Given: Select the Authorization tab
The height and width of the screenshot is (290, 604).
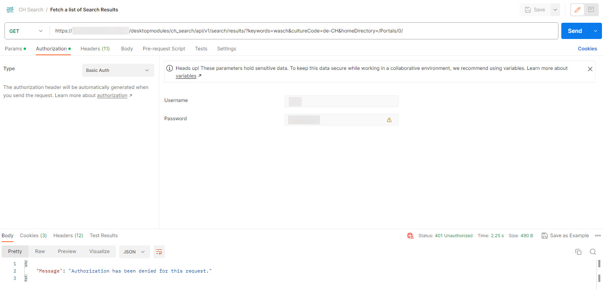Looking at the screenshot, I should coord(53,49).
